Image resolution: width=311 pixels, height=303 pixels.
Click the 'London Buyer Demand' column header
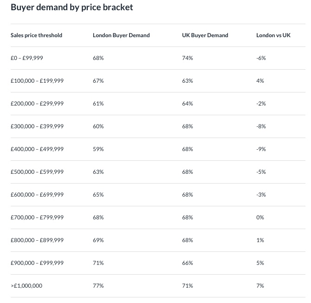[x=121, y=35]
